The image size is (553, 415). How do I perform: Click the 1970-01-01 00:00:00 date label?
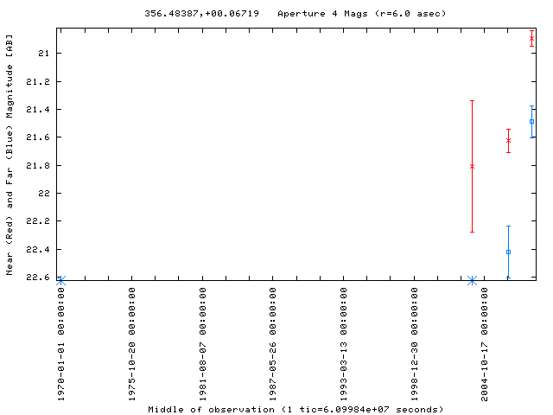click(61, 344)
